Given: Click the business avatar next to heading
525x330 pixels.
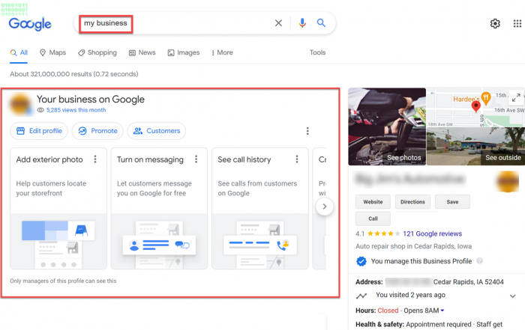Looking at the screenshot, I should coord(21,105).
